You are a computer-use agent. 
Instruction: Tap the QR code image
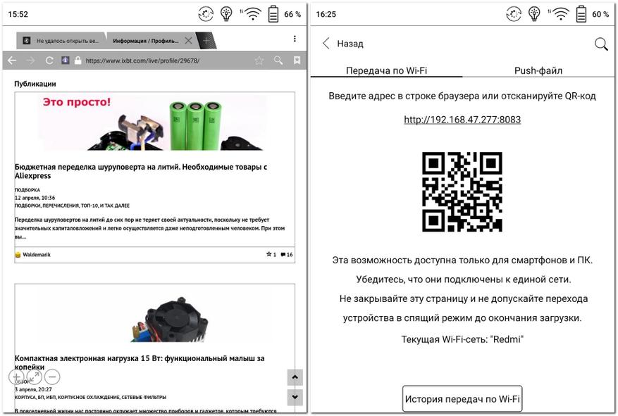[x=462, y=191]
